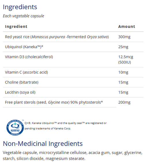Click the 10mg Vitamin C amount
The width and height of the screenshot is (147, 164).
point(123,72)
